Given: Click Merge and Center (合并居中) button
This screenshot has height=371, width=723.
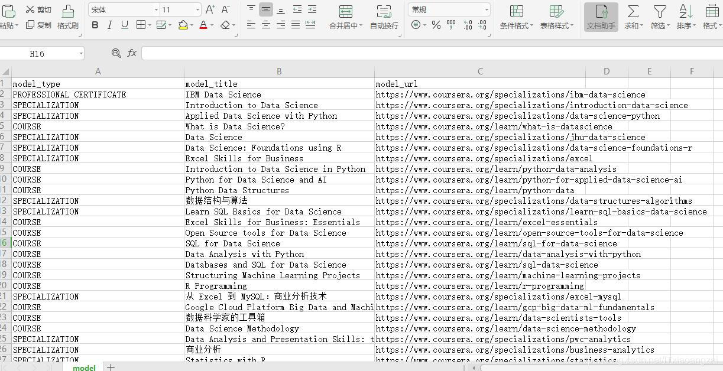Looking at the screenshot, I should (x=346, y=17).
